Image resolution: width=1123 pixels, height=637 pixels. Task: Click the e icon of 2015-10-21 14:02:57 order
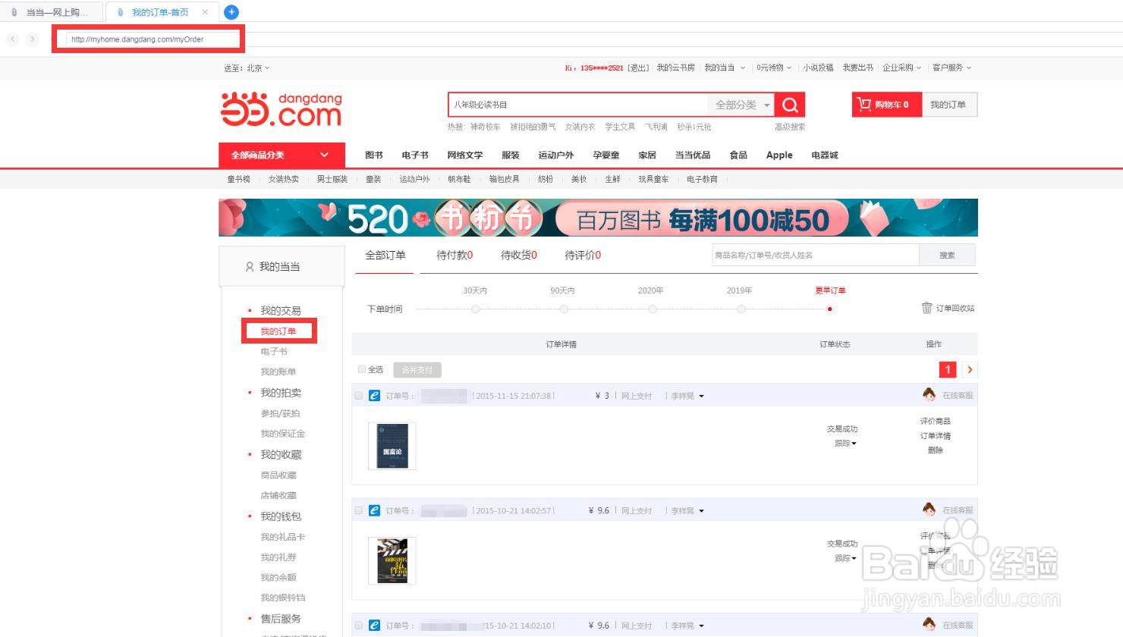click(374, 510)
